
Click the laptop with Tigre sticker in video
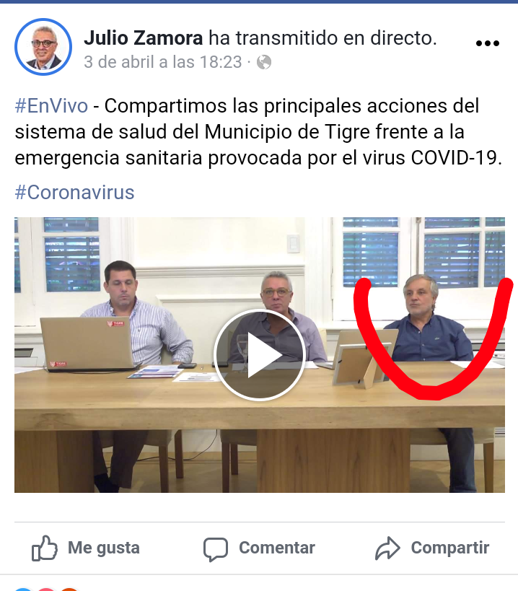87,343
